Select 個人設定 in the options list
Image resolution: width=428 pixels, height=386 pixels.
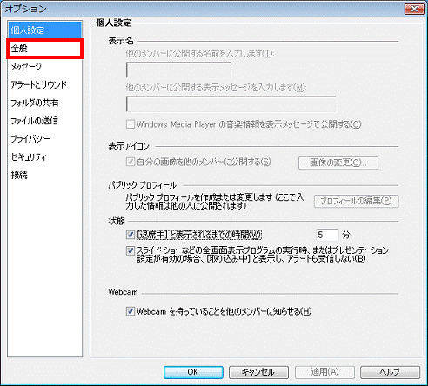(x=45, y=30)
